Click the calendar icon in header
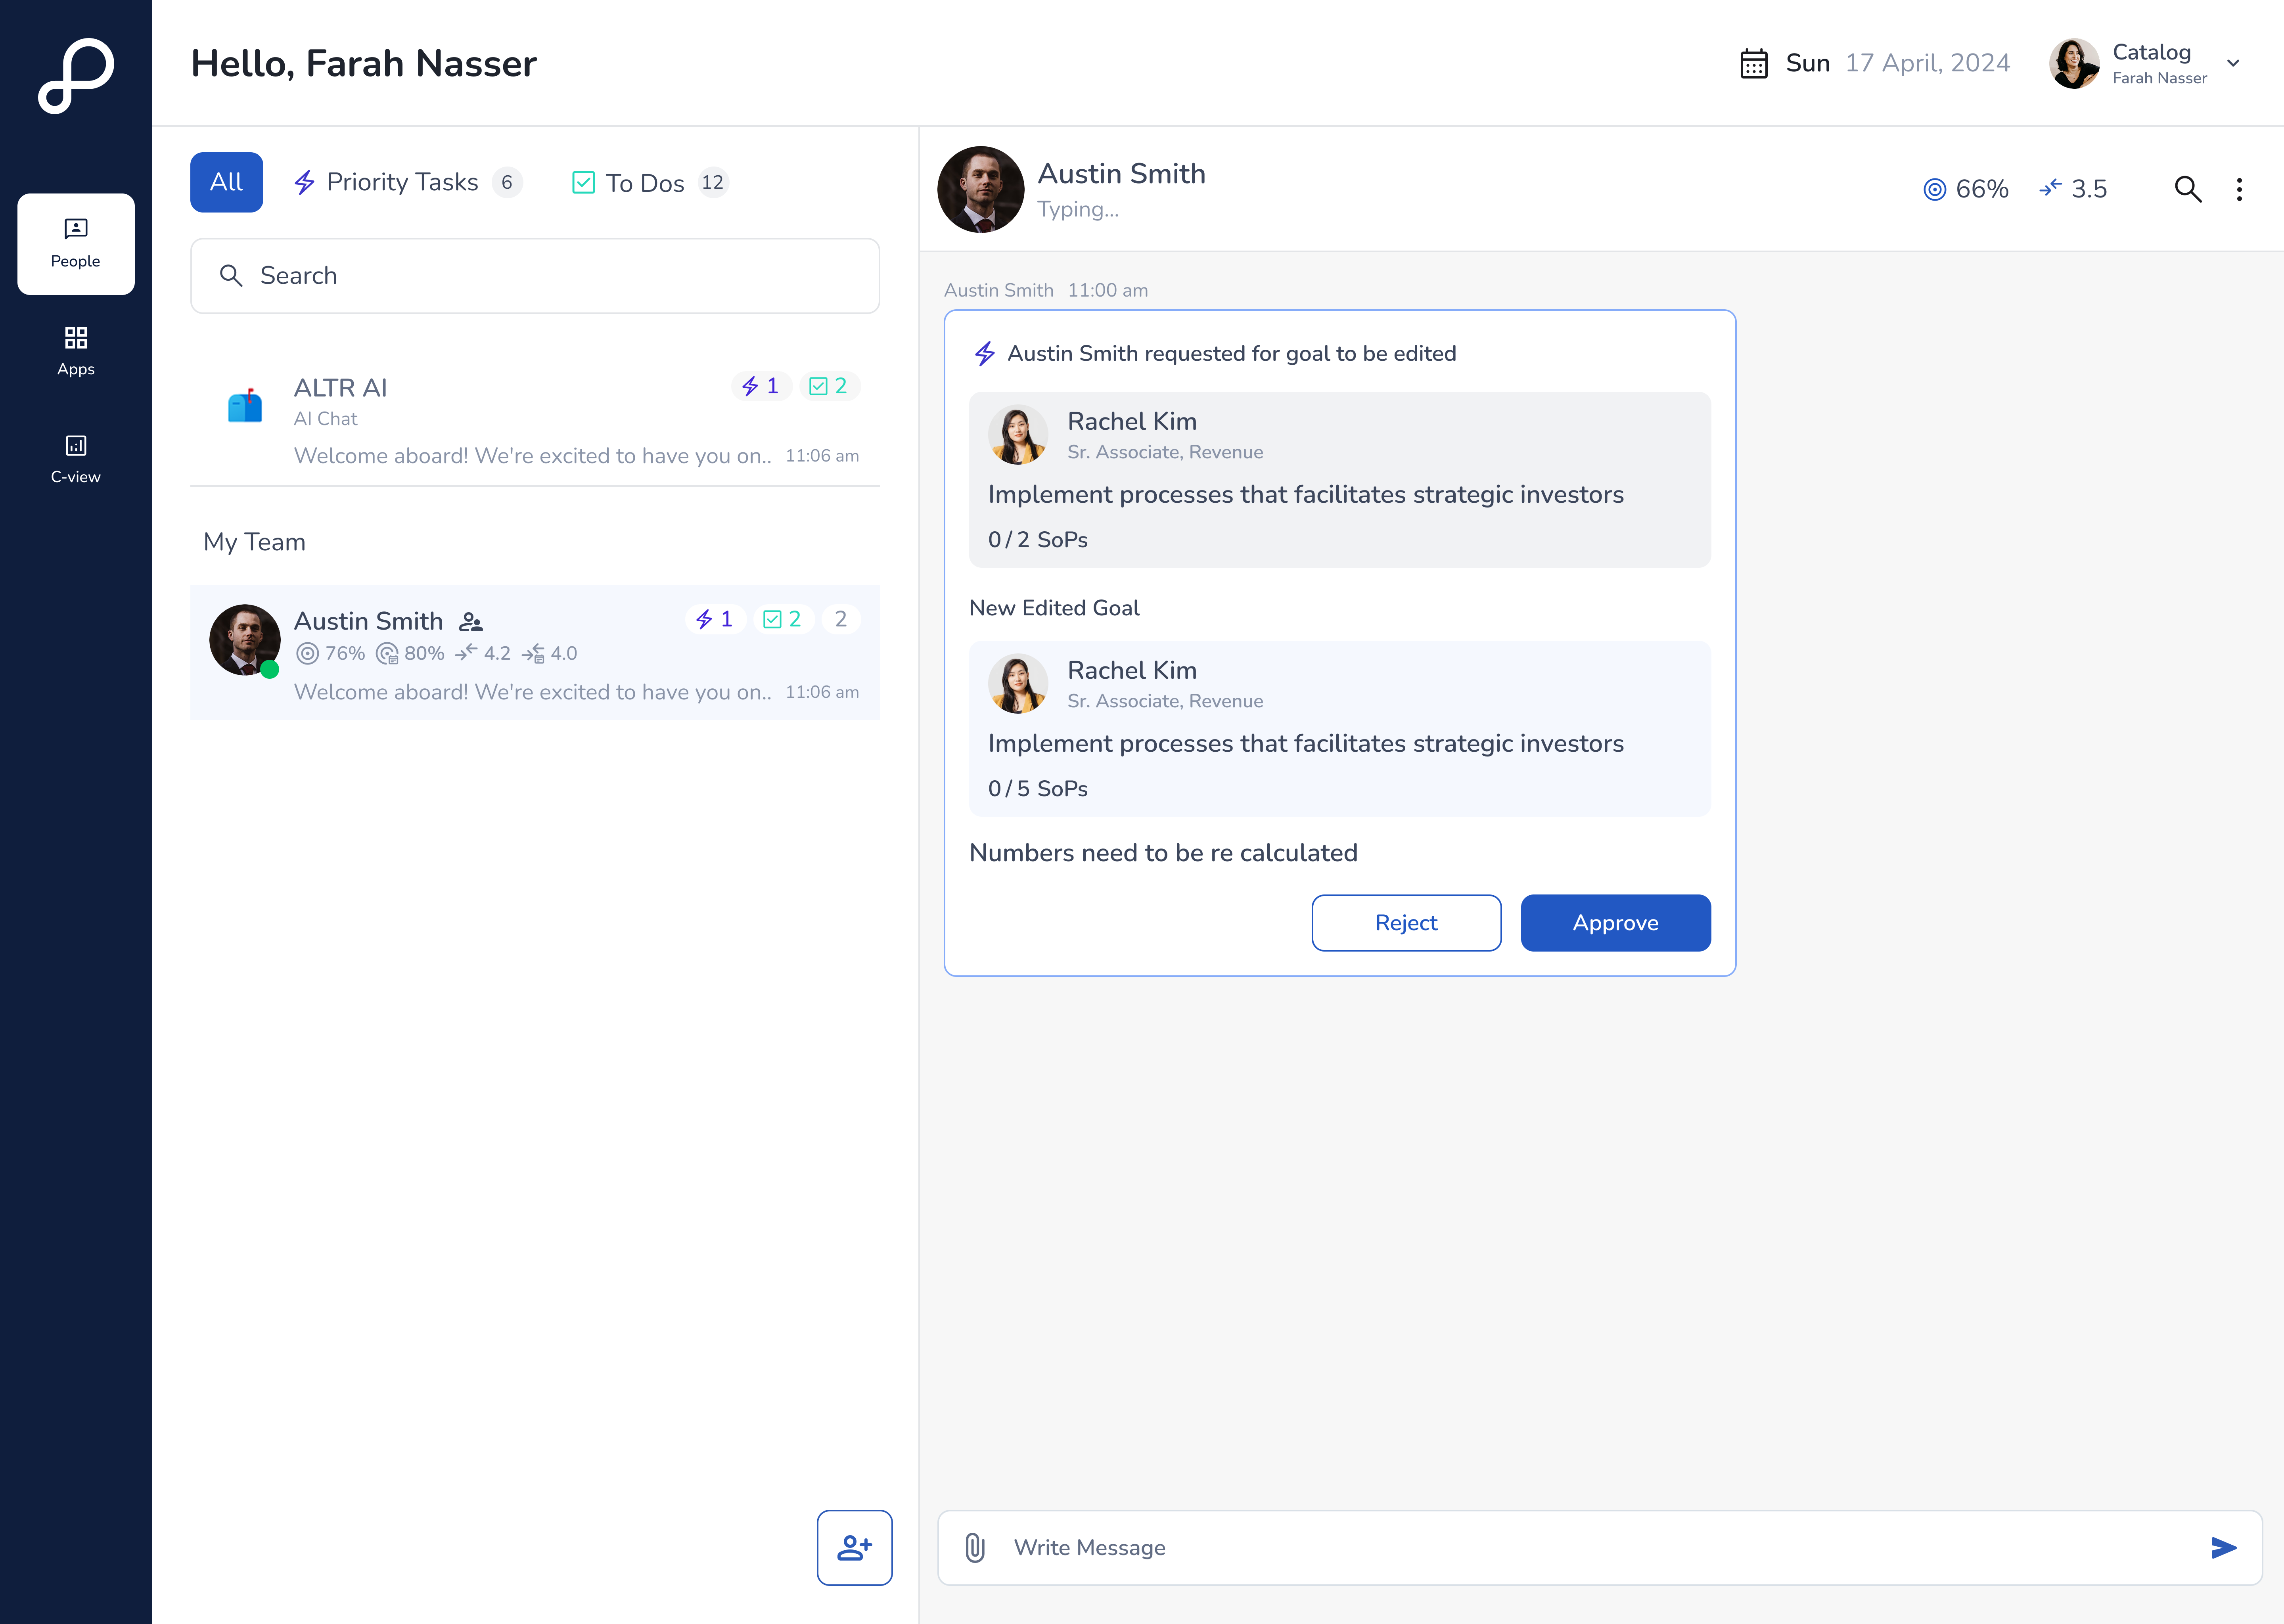Screen dimensions: 2284x1624 coord(1753,63)
